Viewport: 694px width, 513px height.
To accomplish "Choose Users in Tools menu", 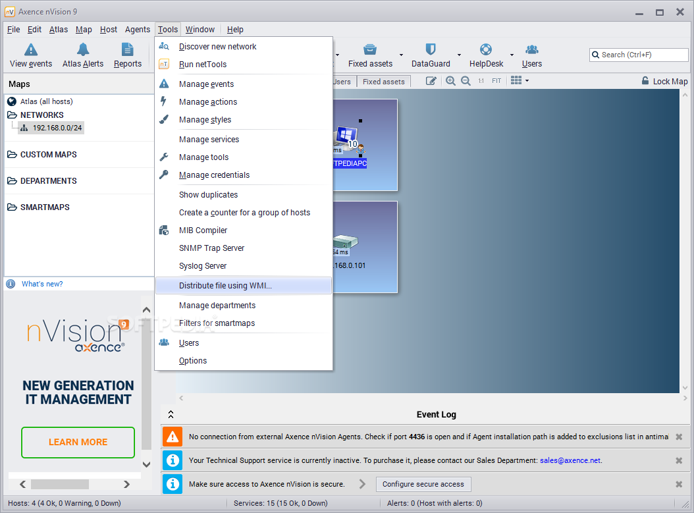I will (244, 343).
